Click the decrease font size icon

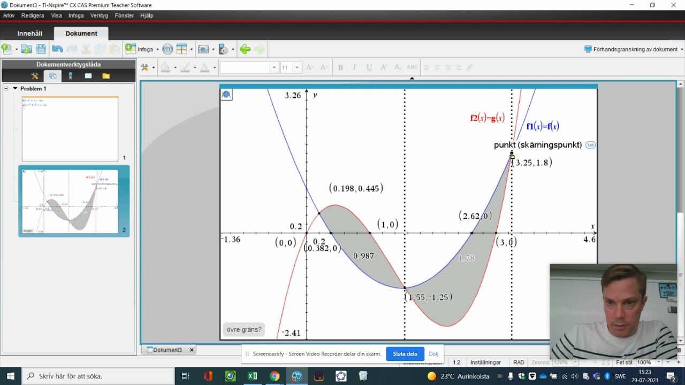(x=324, y=67)
